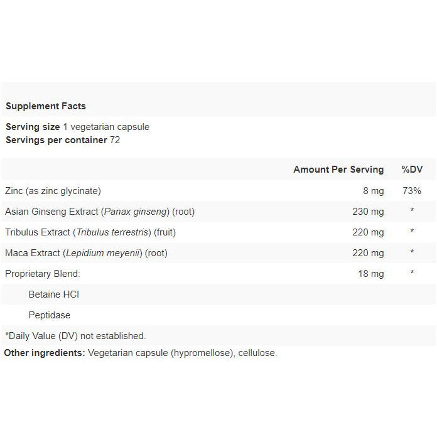437x437 pixels.
Task: Select the Peptidase entry
Action: pos(50,315)
